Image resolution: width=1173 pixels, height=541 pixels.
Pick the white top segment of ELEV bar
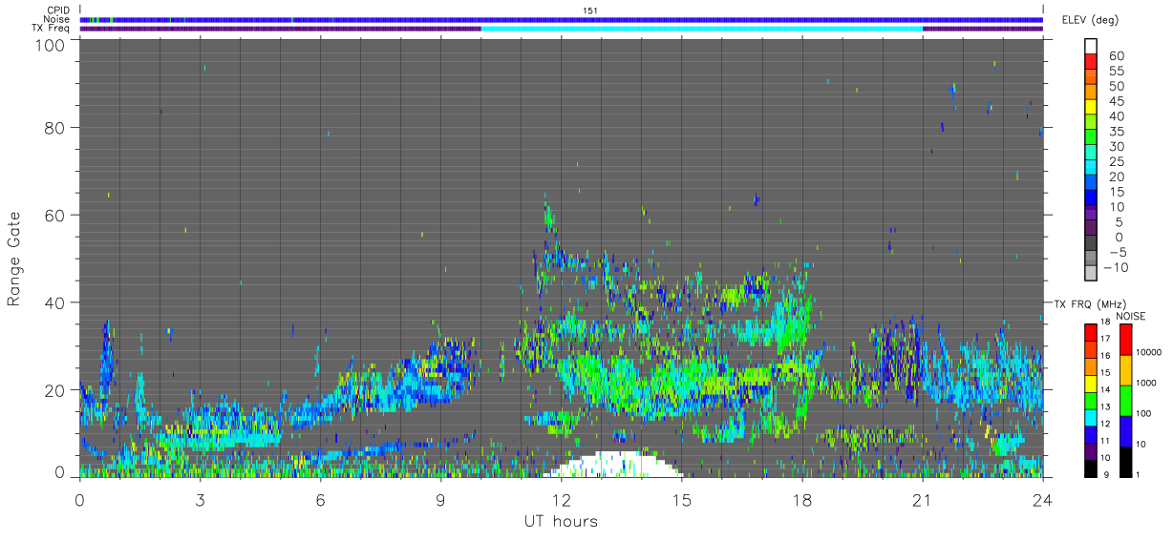tap(1091, 45)
